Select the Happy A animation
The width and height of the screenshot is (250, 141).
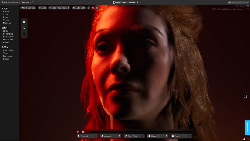156,136
